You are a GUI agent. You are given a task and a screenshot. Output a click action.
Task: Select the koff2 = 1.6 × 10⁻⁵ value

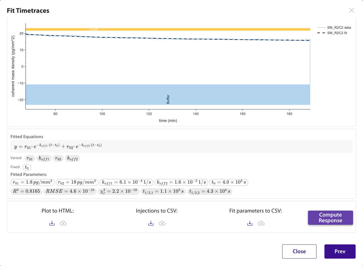pos(181,182)
